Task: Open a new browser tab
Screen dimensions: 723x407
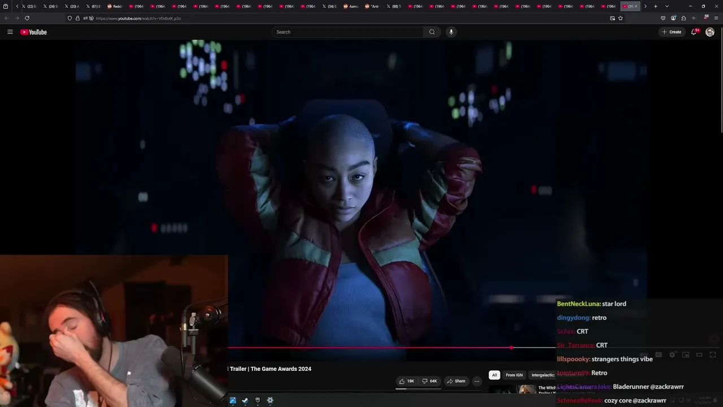Action: (655, 6)
